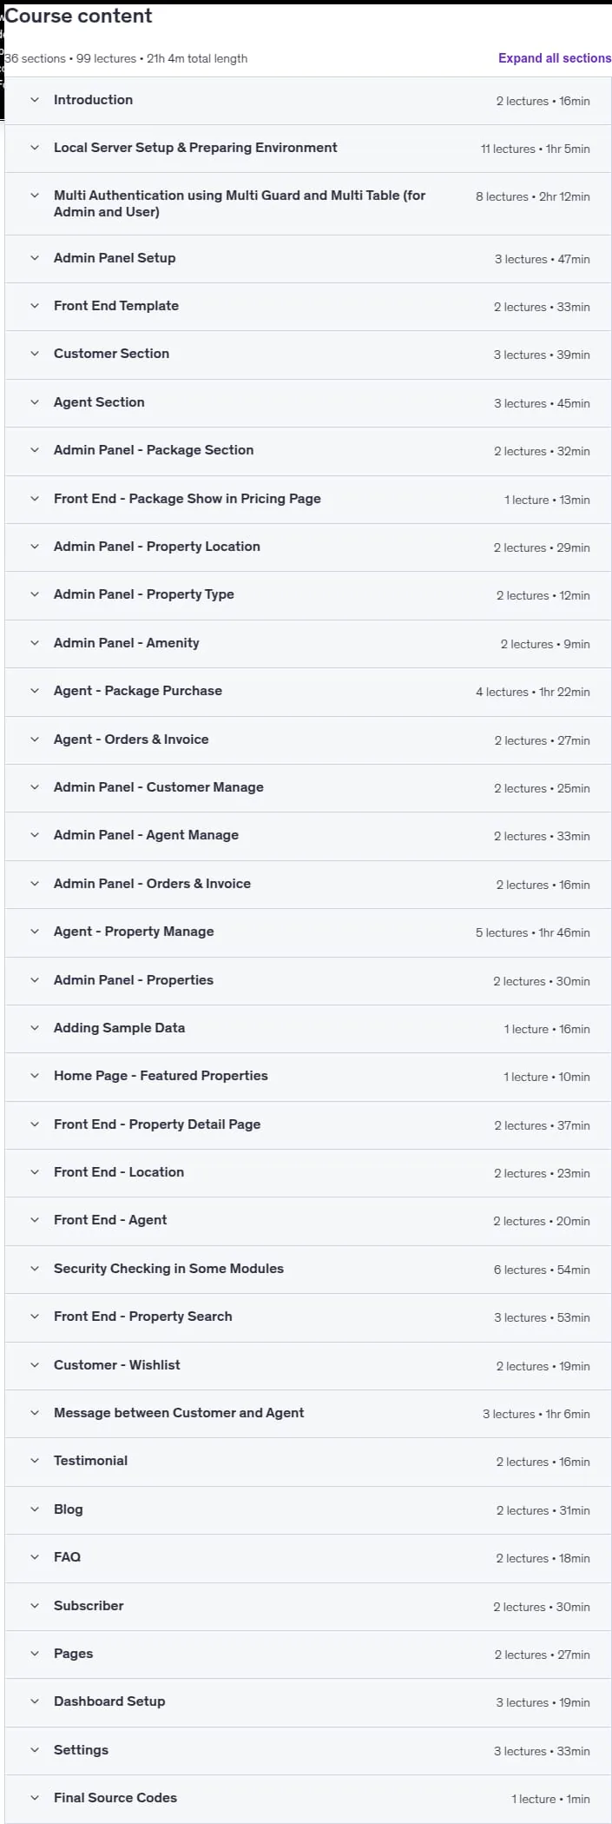
Task: Toggle the Customer Section chevron icon
Action: click(35, 354)
